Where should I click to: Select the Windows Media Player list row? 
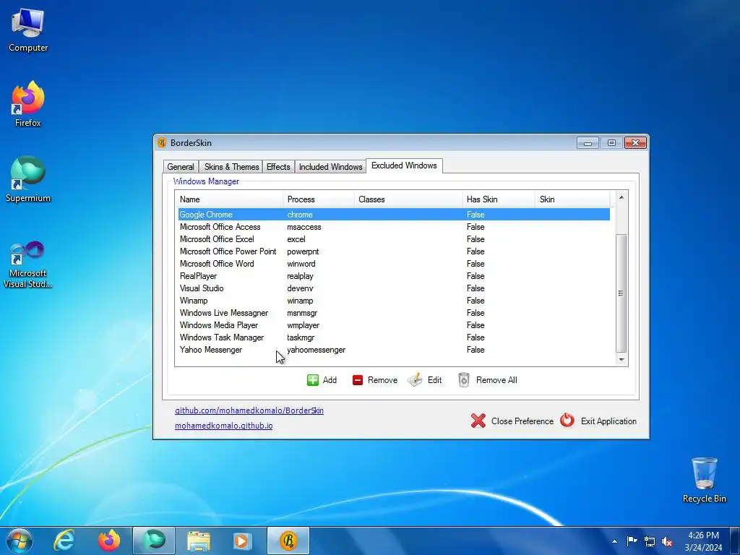(394, 324)
